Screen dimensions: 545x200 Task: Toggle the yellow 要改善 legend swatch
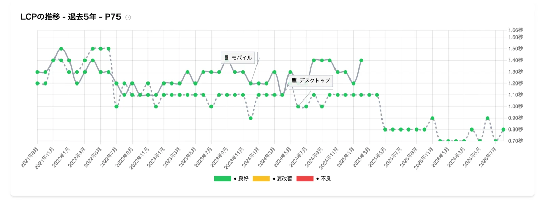(x=261, y=179)
